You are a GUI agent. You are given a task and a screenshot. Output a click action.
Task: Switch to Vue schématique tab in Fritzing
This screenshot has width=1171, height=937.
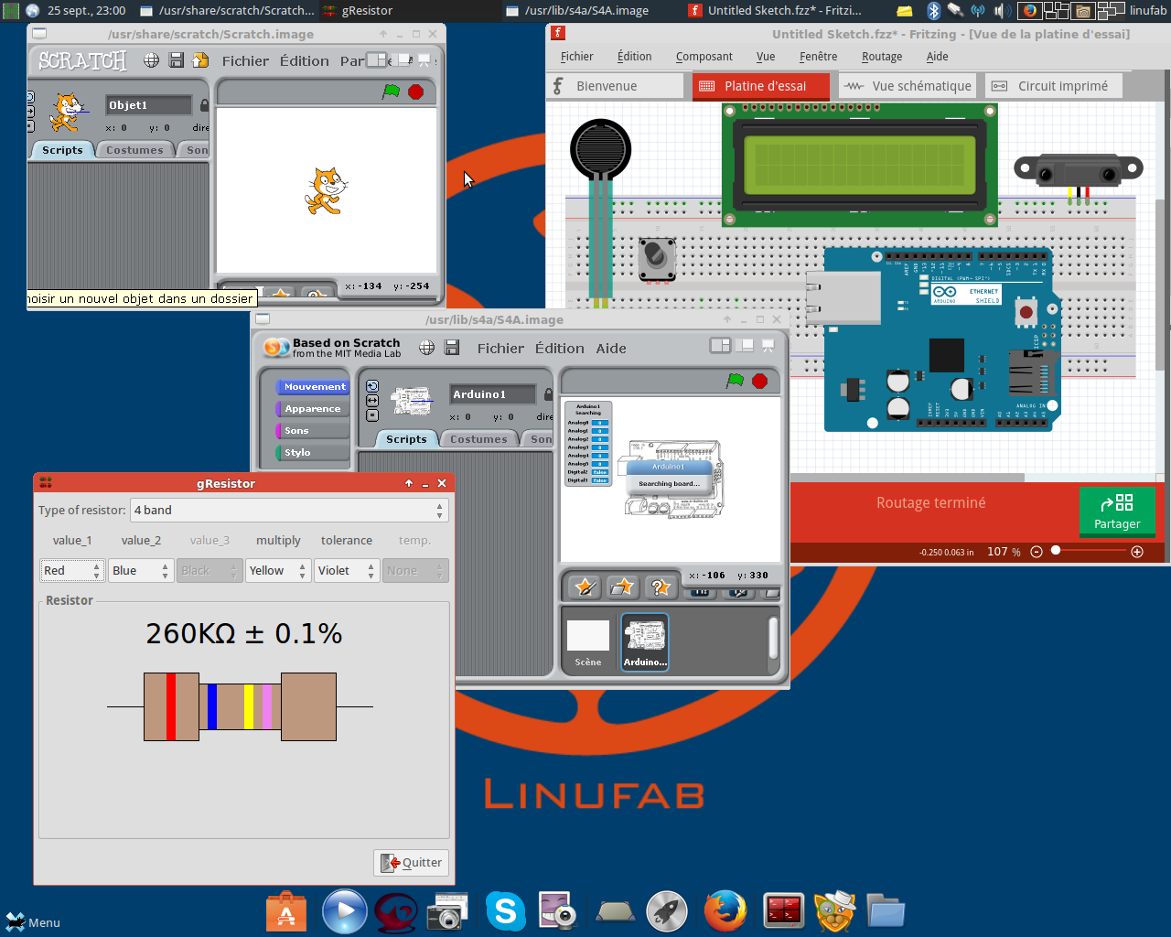[908, 86]
